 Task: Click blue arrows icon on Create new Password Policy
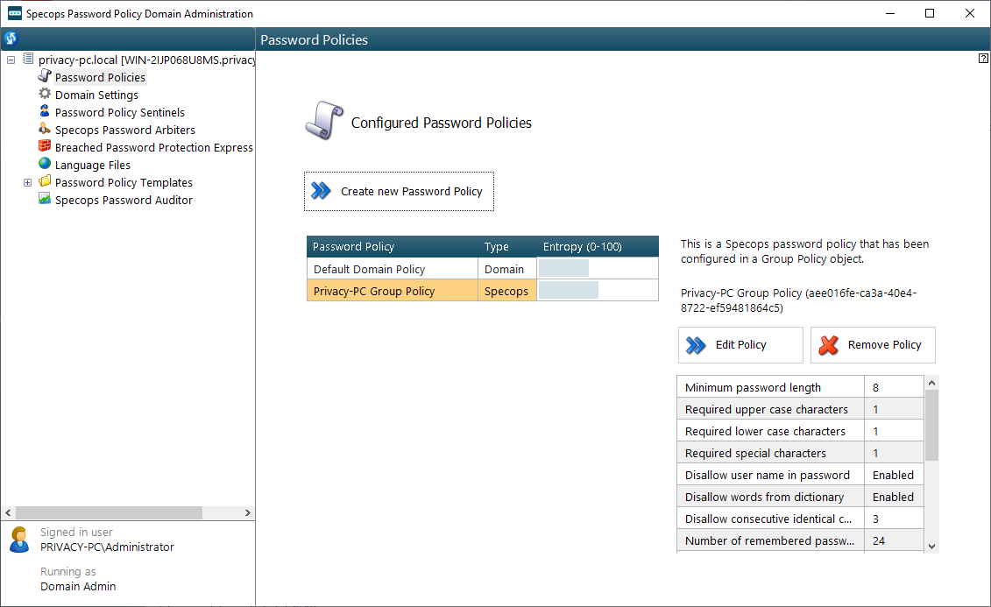(321, 191)
